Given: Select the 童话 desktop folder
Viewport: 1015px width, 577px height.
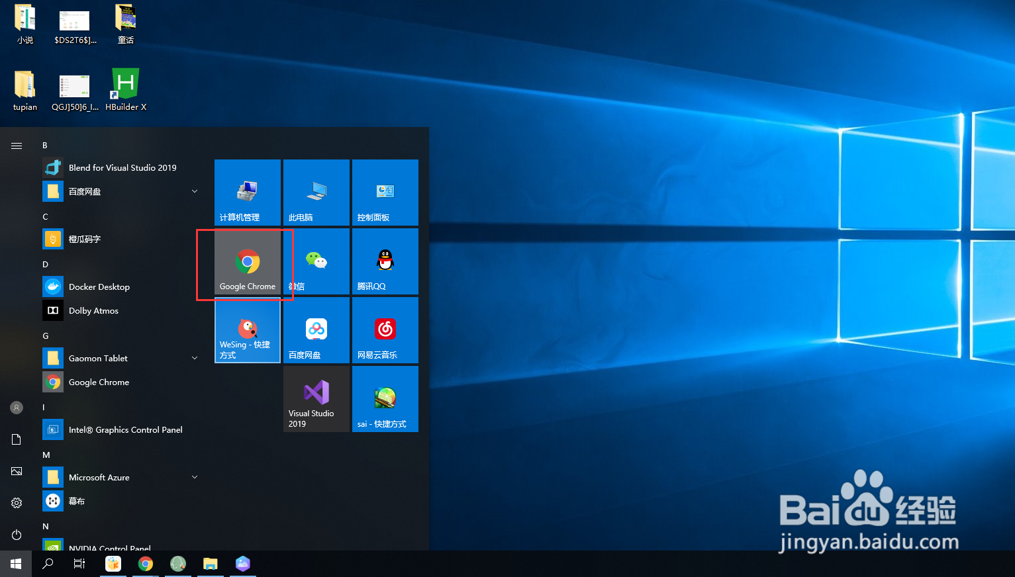Looking at the screenshot, I should point(126,24).
